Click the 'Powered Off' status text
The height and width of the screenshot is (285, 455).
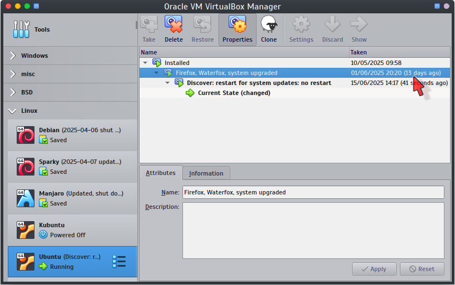pyautogui.click(x=68, y=235)
